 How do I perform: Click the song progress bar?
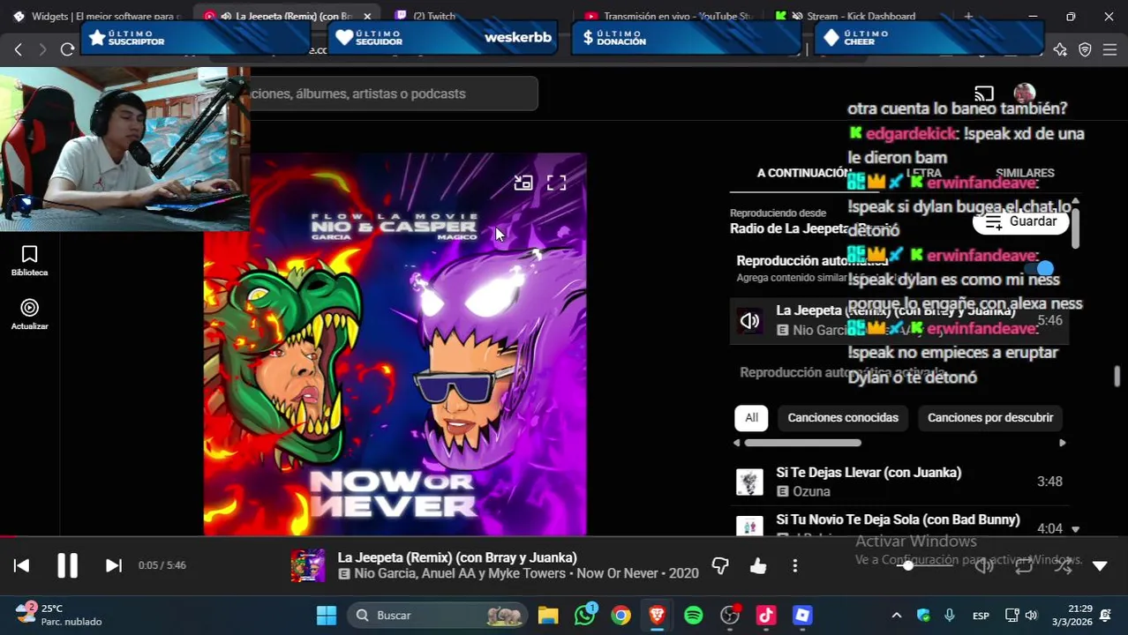pos(564,537)
